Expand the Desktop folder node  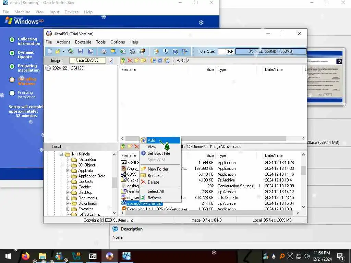point(68,192)
